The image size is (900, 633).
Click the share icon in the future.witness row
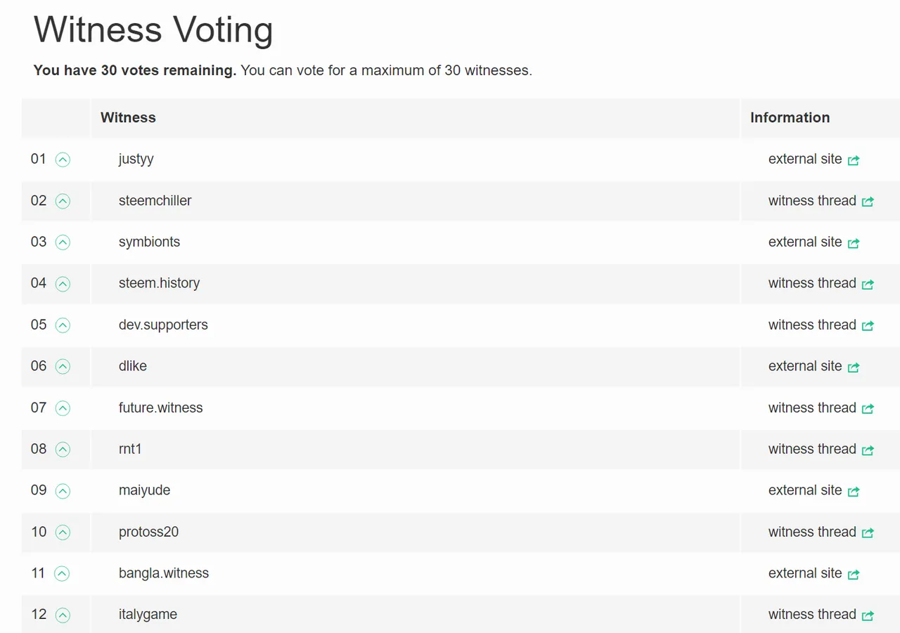(x=868, y=408)
